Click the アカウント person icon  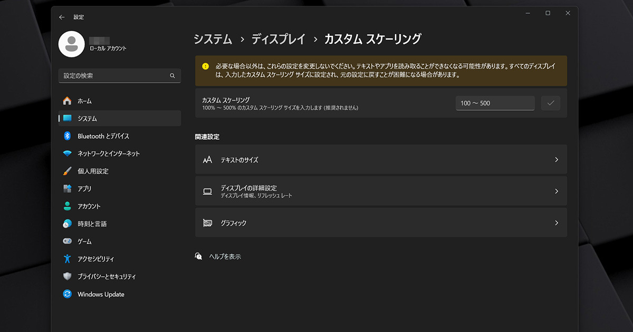(67, 206)
